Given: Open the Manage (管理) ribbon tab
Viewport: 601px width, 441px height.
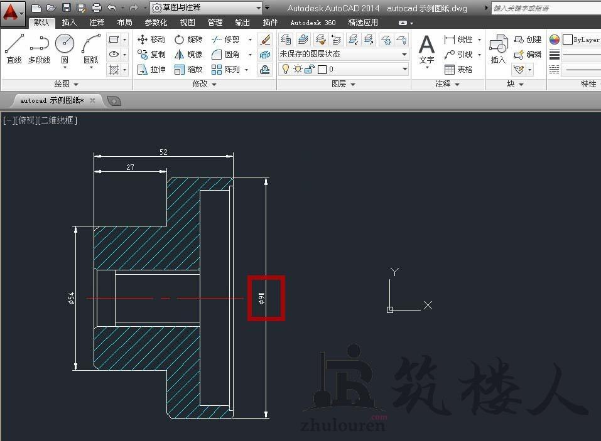Looking at the screenshot, I should pos(215,23).
